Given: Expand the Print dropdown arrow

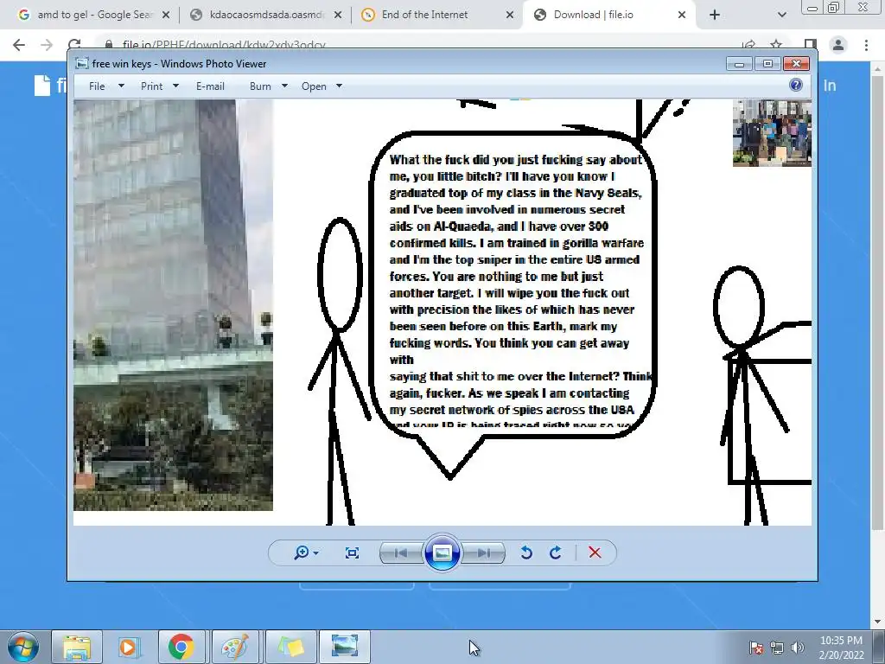Looking at the screenshot, I should 175,86.
